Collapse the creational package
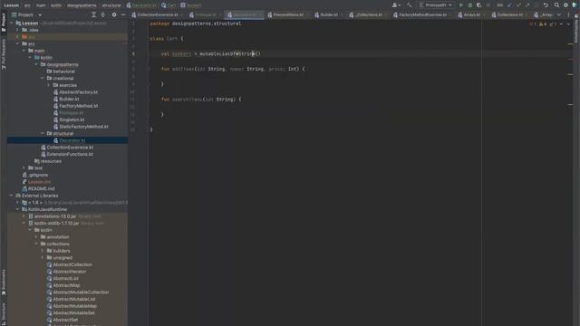 pyautogui.click(x=43, y=79)
